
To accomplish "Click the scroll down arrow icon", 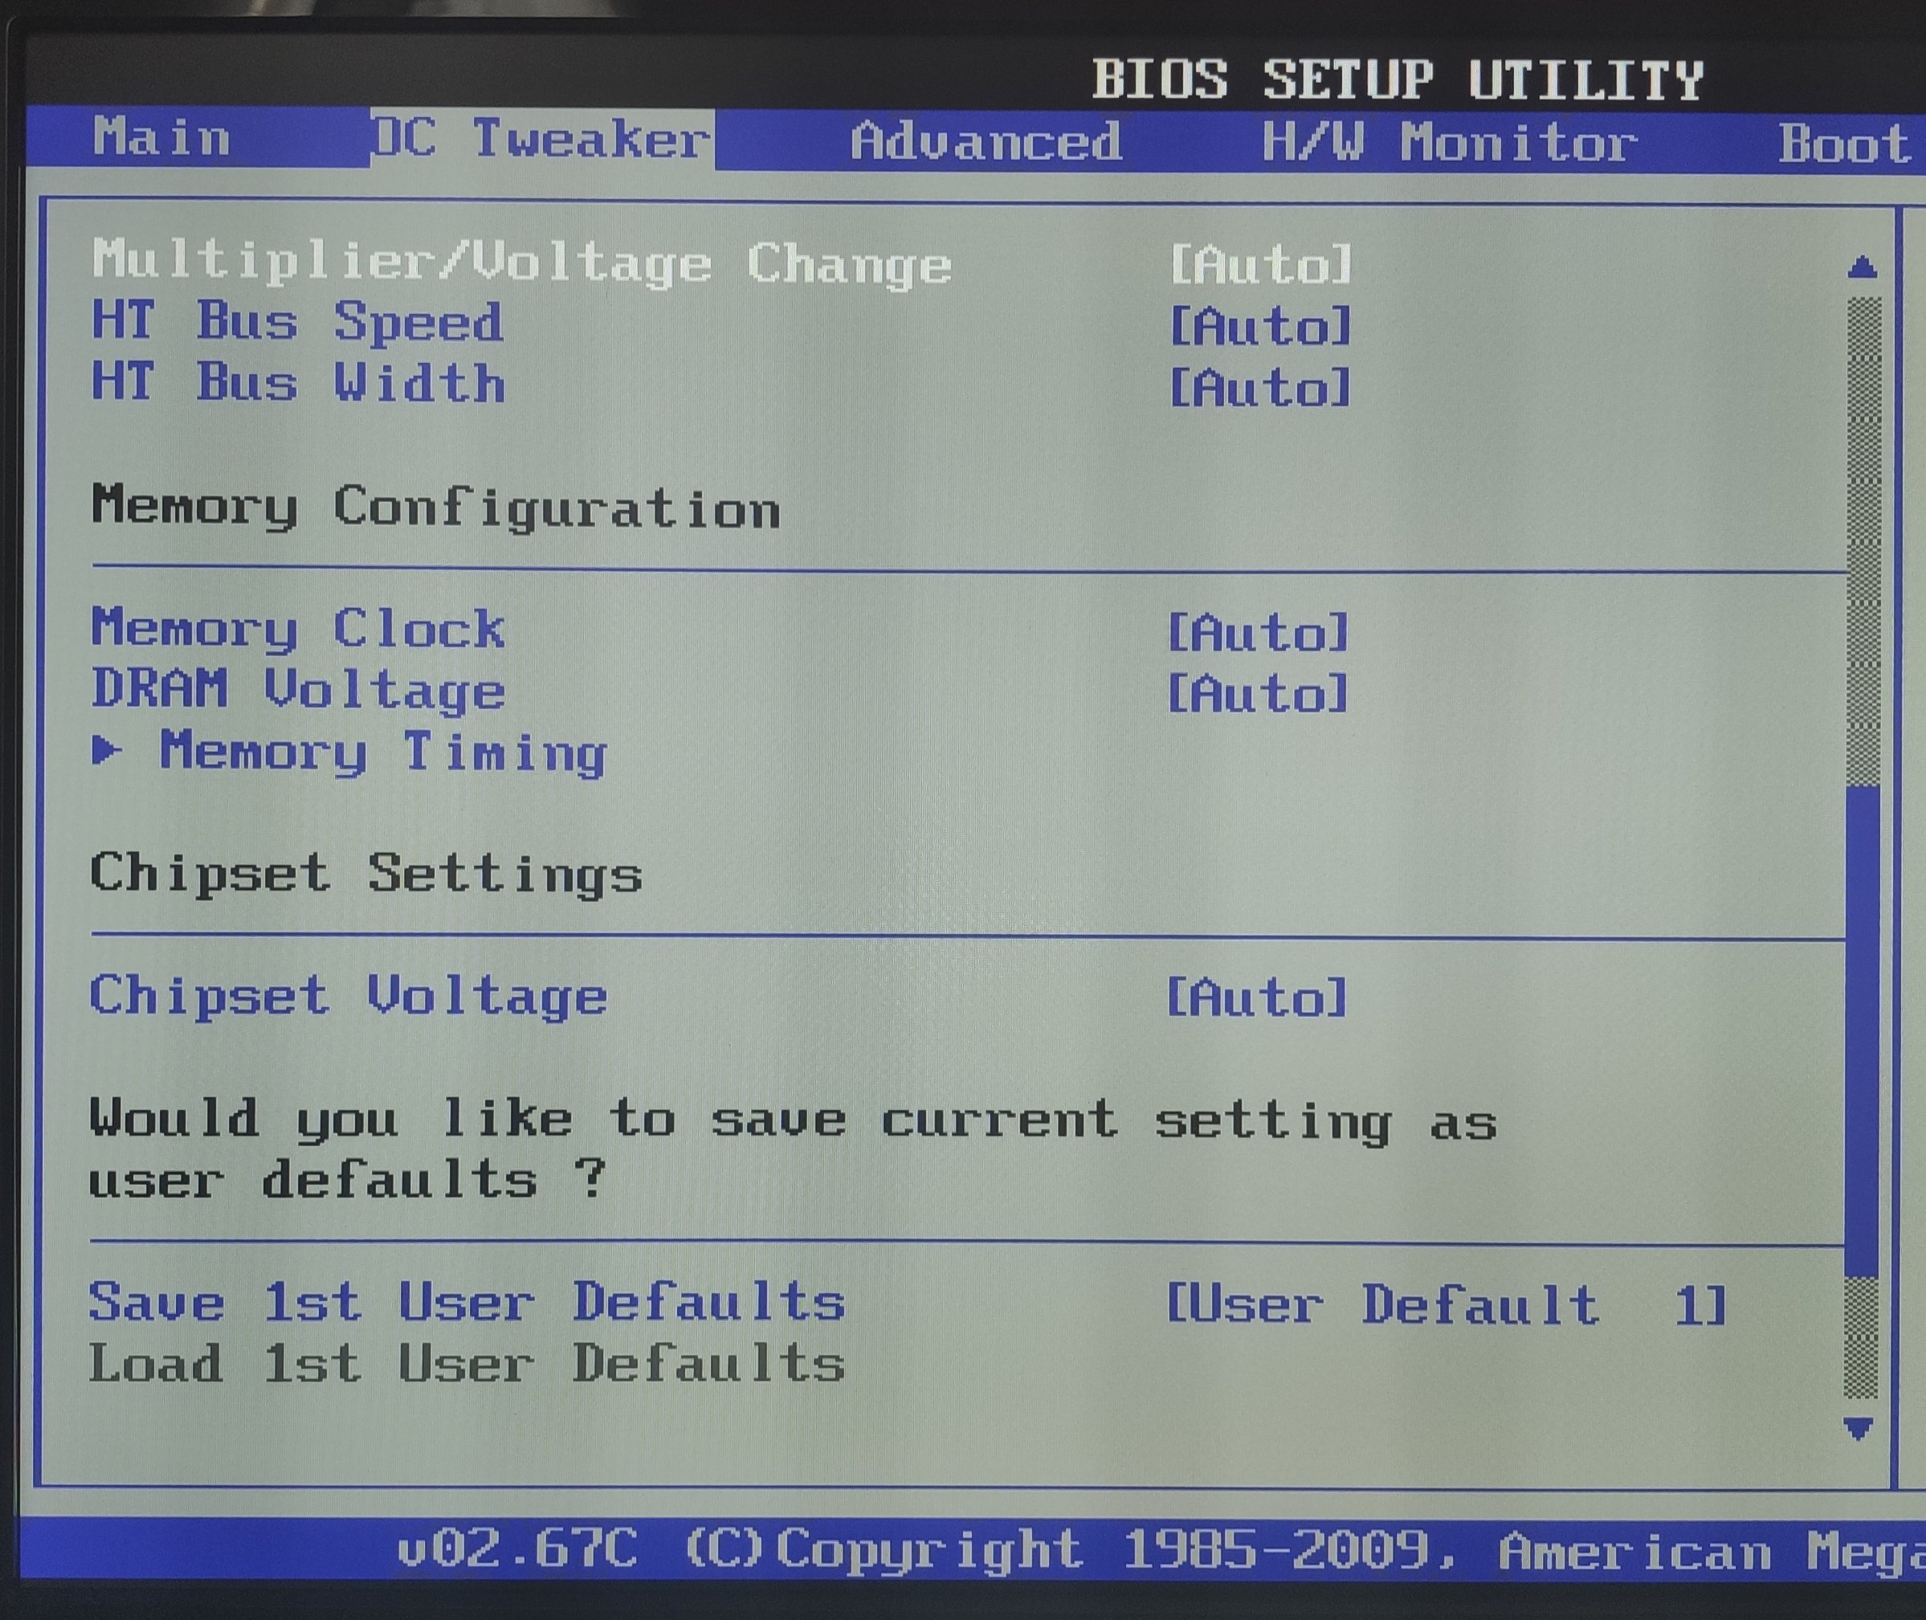I will 1858,1428.
